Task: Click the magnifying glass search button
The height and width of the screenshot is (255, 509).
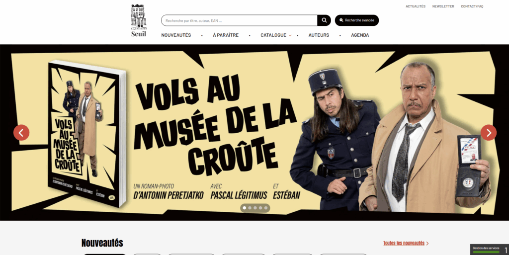Action: (324, 20)
